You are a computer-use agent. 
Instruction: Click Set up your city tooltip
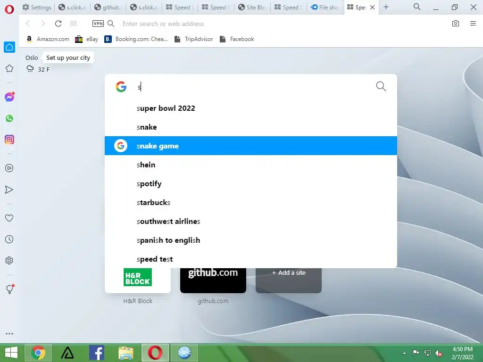pyautogui.click(x=68, y=58)
